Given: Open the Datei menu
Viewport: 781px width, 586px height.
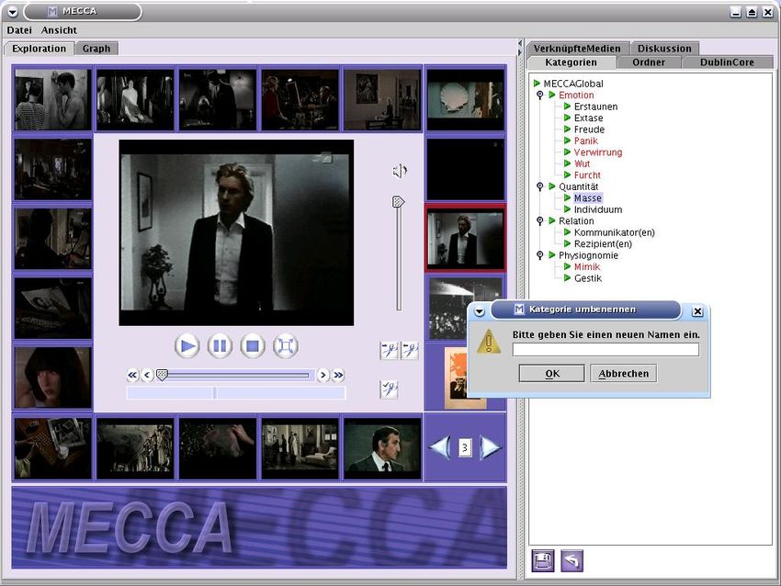Looking at the screenshot, I should point(19,30).
